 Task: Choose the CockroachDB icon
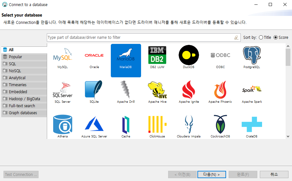click(x=220, y=124)
